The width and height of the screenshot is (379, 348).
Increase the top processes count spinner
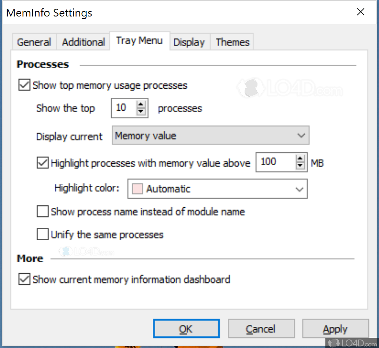point(141,104)
